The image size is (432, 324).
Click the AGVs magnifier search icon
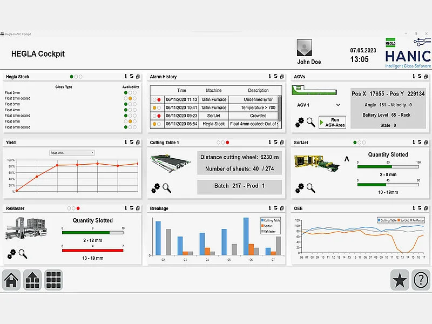tap(311, 123)
